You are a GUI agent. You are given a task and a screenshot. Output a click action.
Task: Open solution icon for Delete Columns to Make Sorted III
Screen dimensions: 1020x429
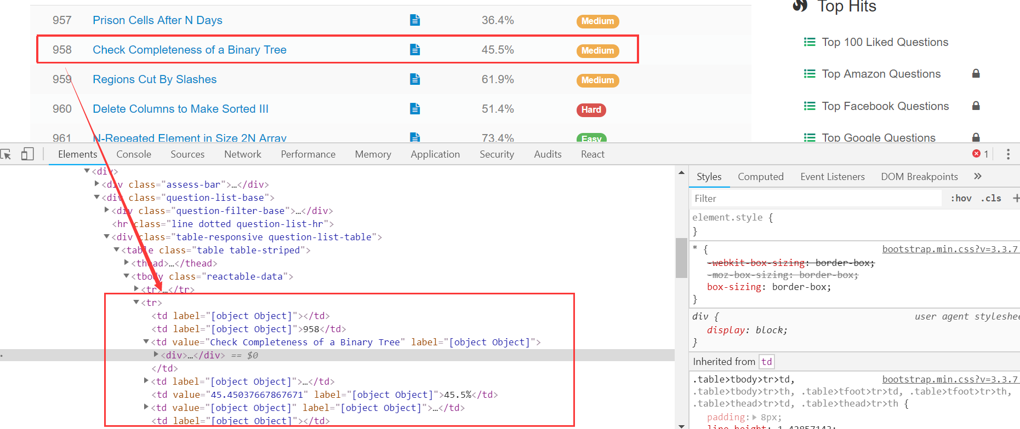415,109
